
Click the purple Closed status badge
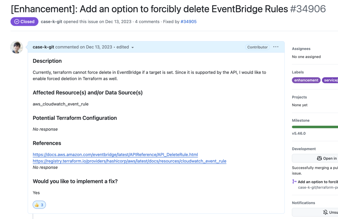point(24,22)
